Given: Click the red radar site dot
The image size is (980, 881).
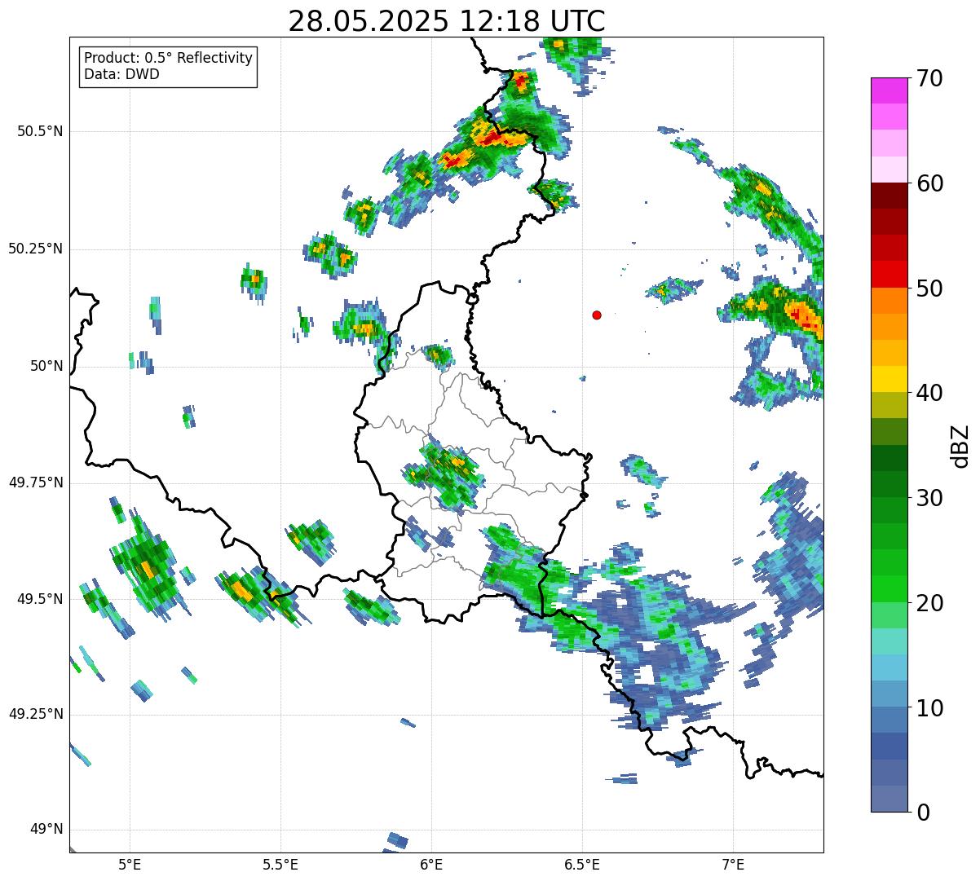Looking at the screenshot, I should tap(597, 315).
